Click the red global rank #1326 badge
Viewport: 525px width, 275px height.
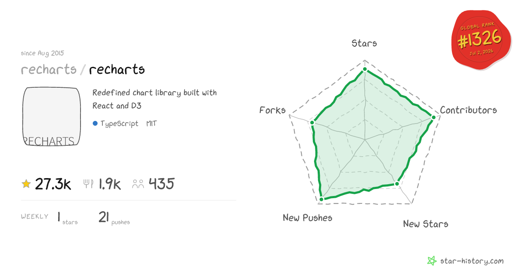point(481,40)
